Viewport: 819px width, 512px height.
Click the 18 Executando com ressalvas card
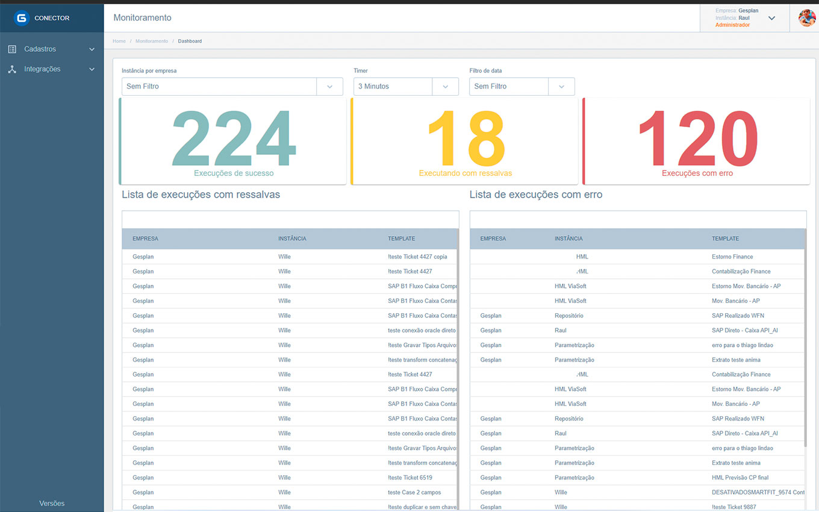pos(465,142)
